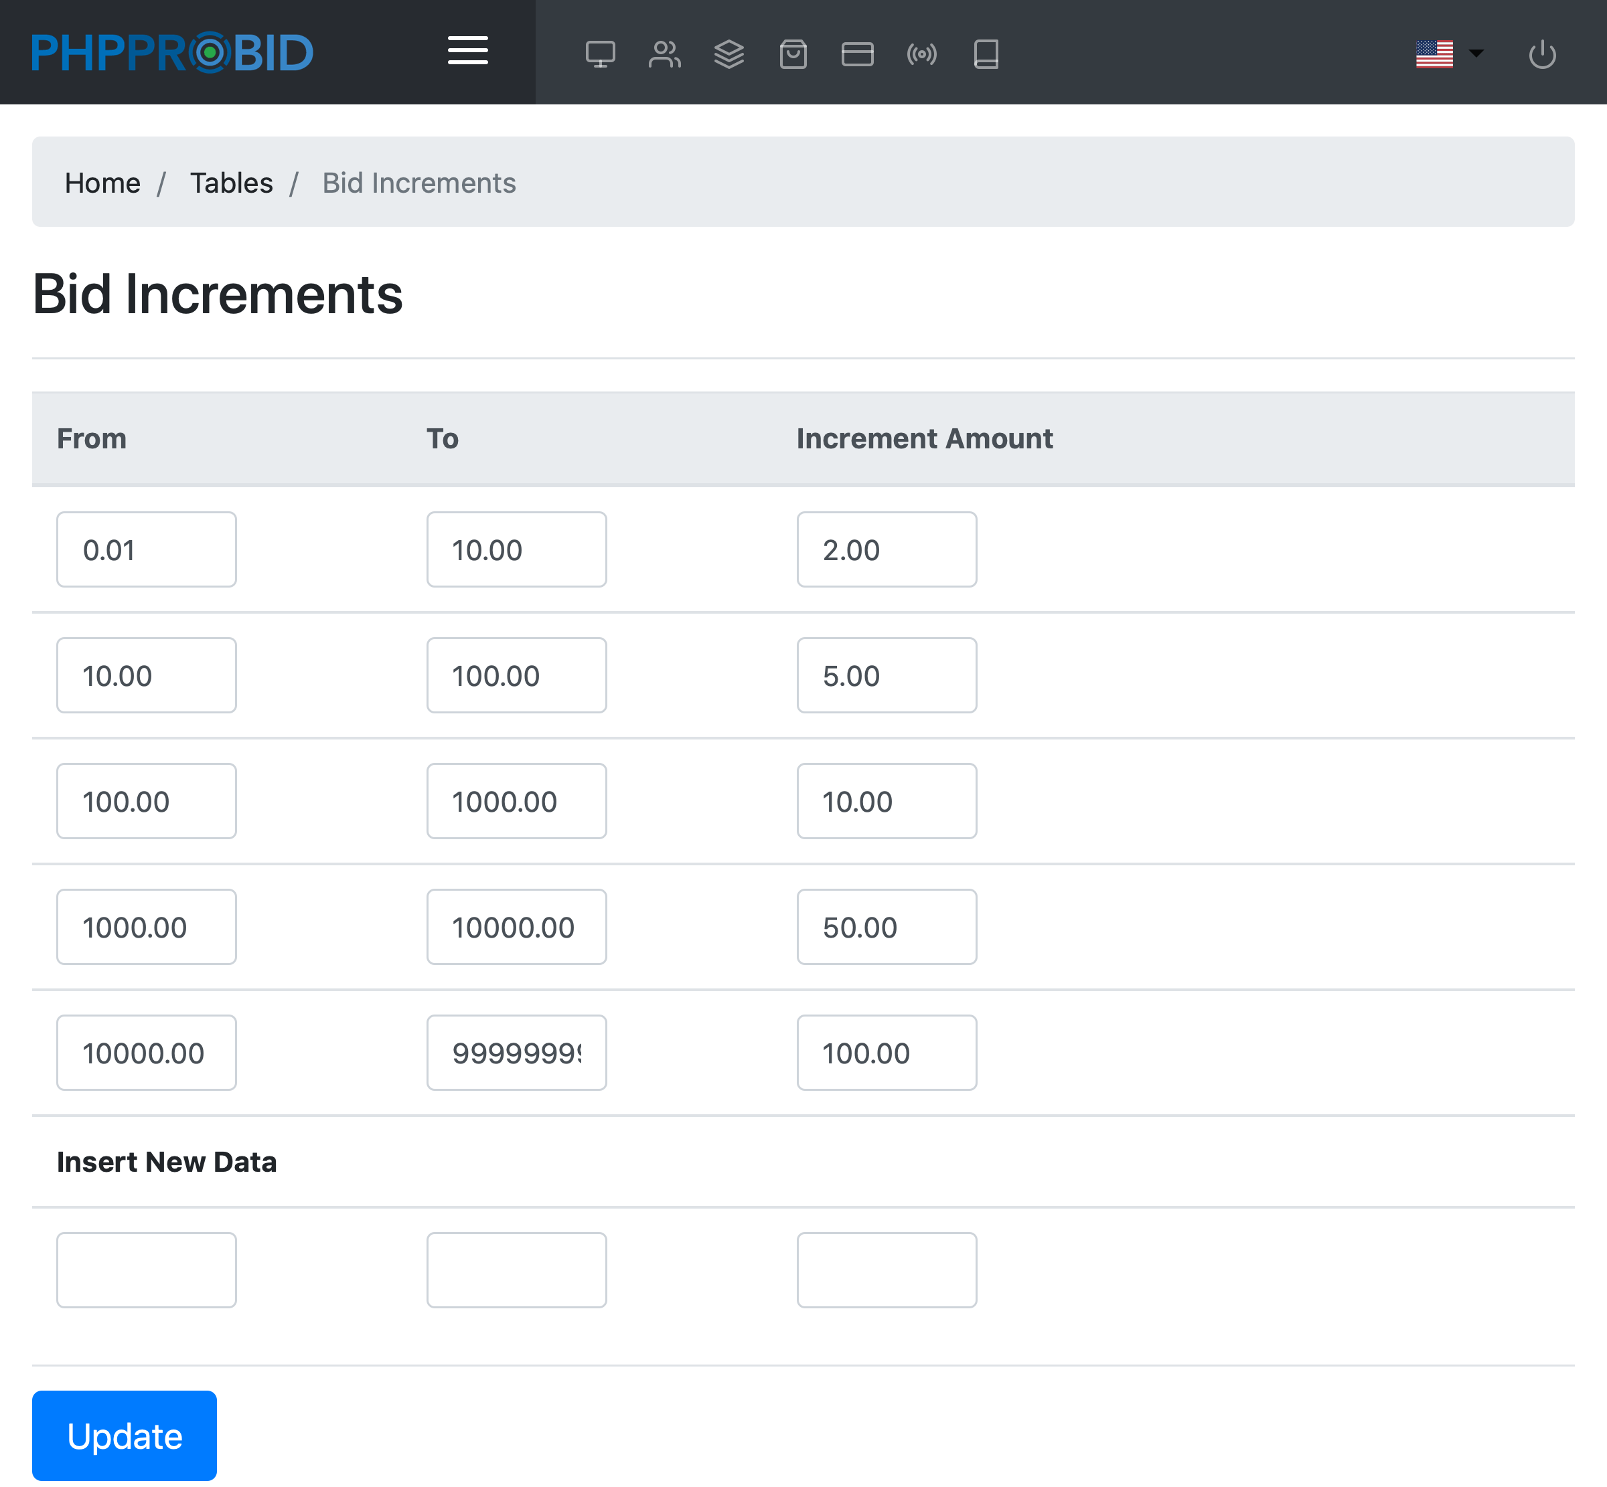Viewport: 1607px width, 1487px height.
Task: Go to Home in the breadcrumb
Action: [x=102, y=183]
